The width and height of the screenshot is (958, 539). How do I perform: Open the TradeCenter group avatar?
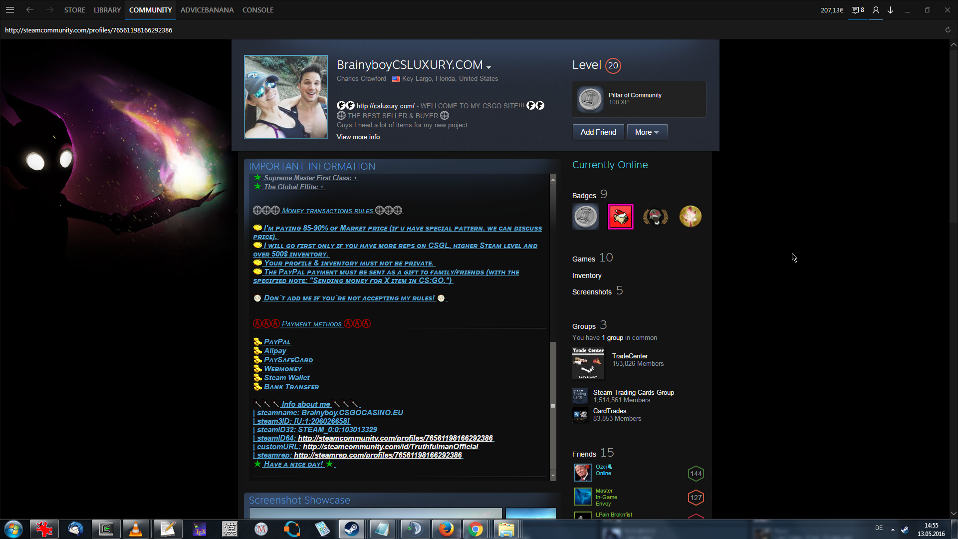(588, 363)
